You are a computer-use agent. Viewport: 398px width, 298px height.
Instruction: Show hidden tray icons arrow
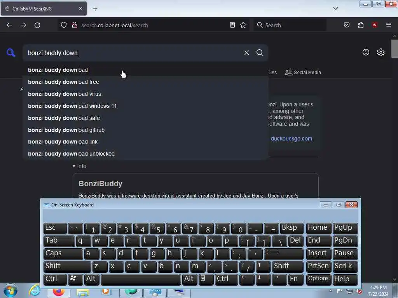pos(330,291)
